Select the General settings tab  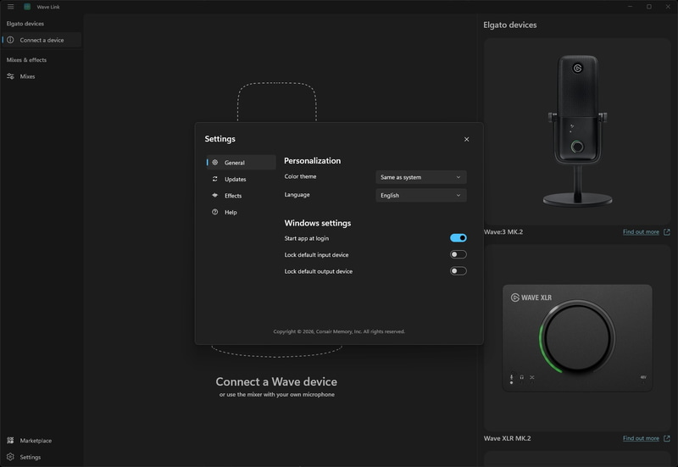click(x=241, y=162)
